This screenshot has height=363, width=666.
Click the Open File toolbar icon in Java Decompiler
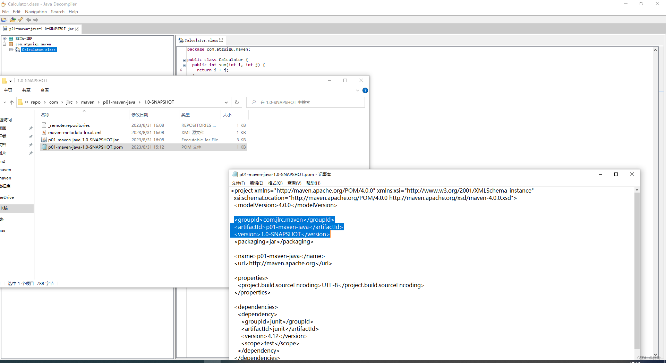click(x=4, y=20)
